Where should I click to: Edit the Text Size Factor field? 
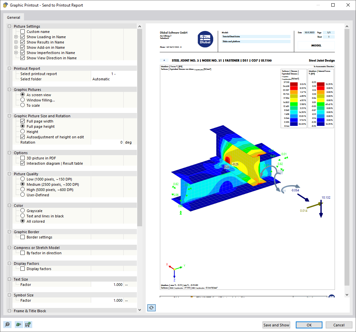(x=107, y=285)
